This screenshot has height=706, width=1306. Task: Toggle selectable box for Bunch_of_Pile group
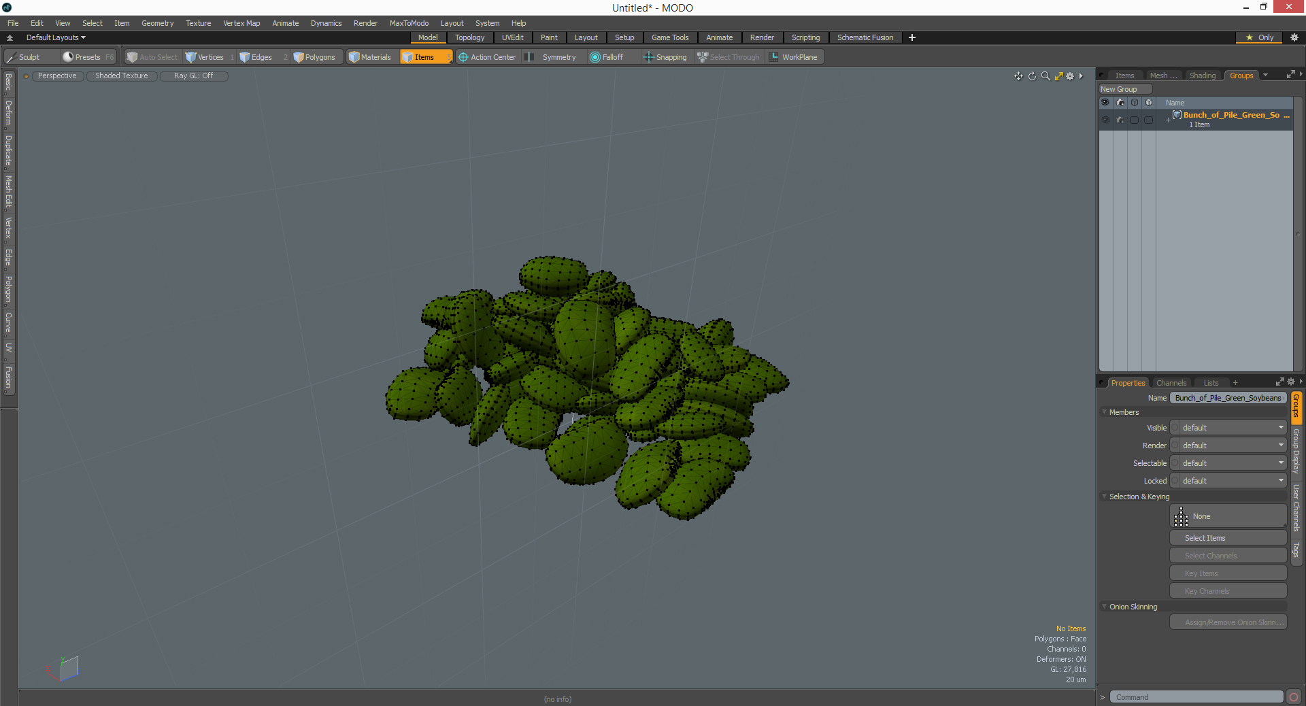point(1134,120)
